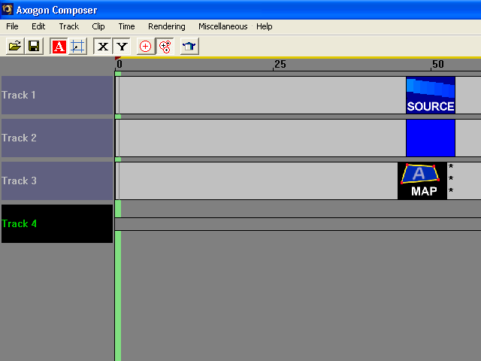Select the solid blue clip on Track 2
Screen dimensions: 481x361
pyautogui.click(x=431, y=138)
